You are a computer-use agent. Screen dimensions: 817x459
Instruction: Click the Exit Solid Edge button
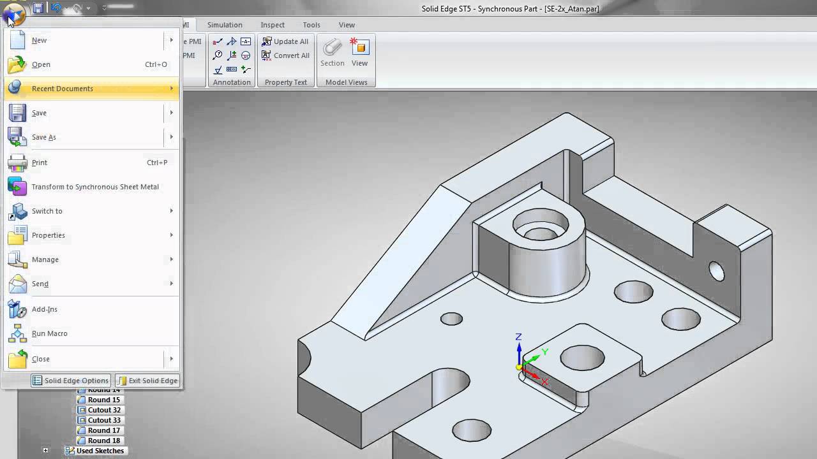tap(148, 381)
